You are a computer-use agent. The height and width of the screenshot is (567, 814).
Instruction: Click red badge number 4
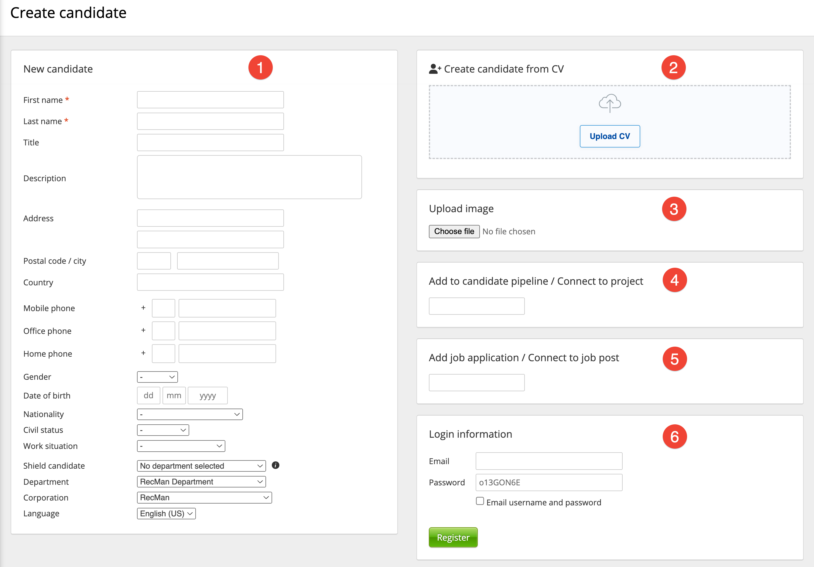(x=674, y=280)
